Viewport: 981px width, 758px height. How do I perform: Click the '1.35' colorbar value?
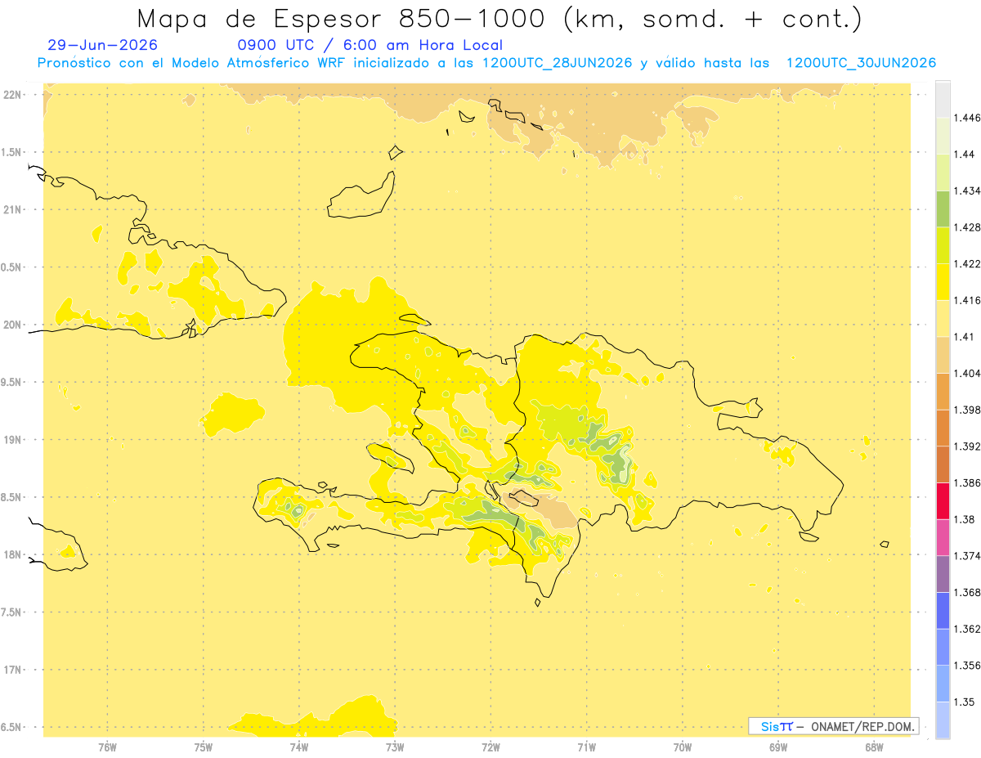pos(964,702)
